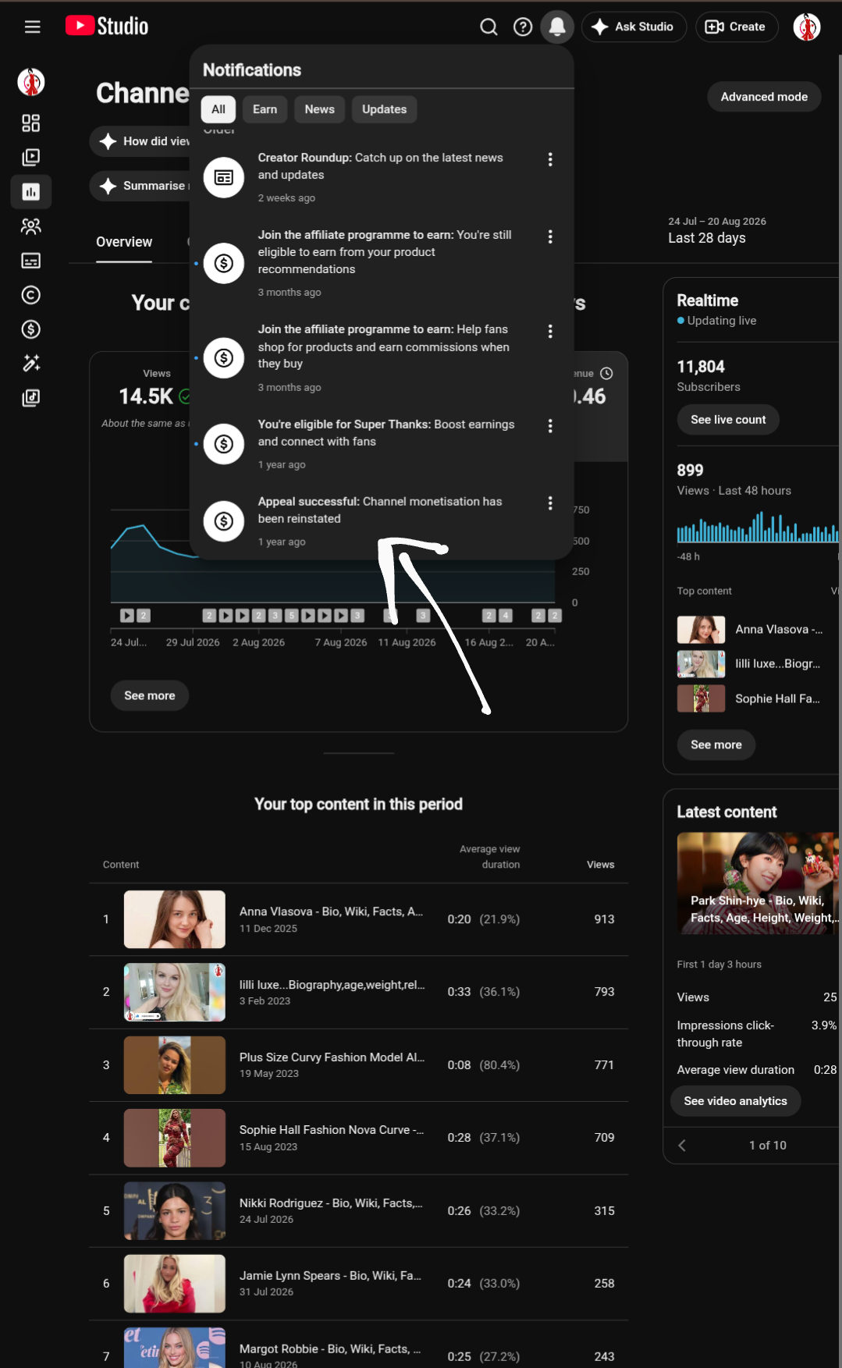The image size is (842, 1368).
Task: Click the revenue clock icon
Action: click(x=606, y=374)
